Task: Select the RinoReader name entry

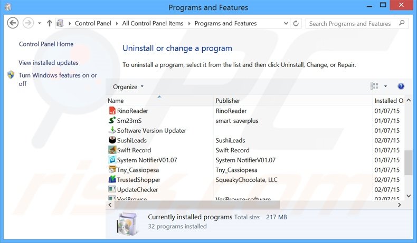Action: (x=132, y=111)
